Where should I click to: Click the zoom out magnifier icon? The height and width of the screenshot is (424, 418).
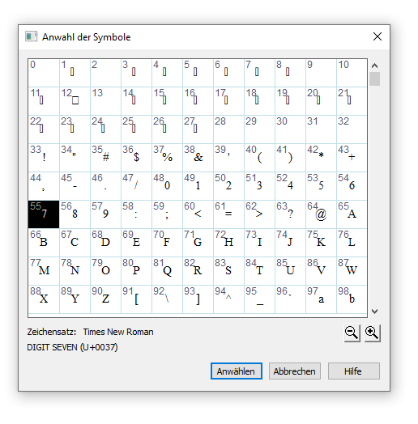click(352, 333)
